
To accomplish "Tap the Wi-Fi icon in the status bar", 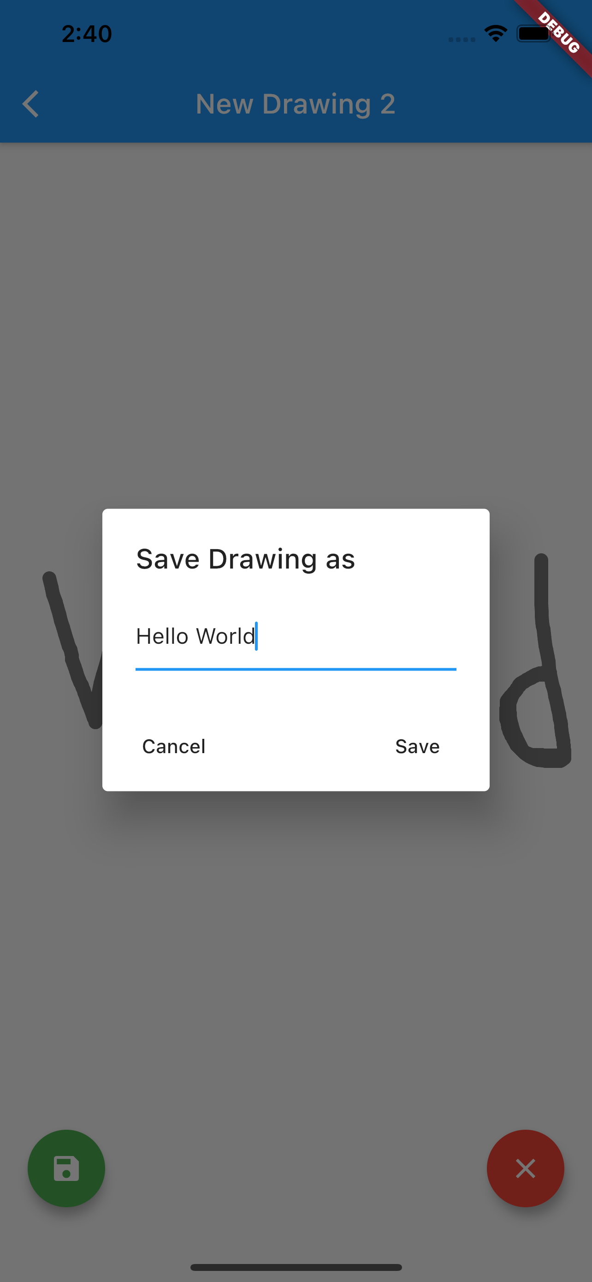I will (x=496, y=34).
